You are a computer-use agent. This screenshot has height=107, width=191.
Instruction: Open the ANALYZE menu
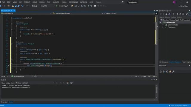pos(56,2)
